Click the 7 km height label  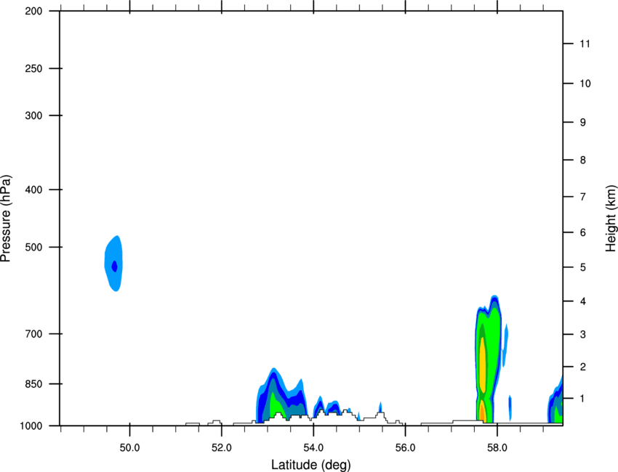[x=583, y=197]
